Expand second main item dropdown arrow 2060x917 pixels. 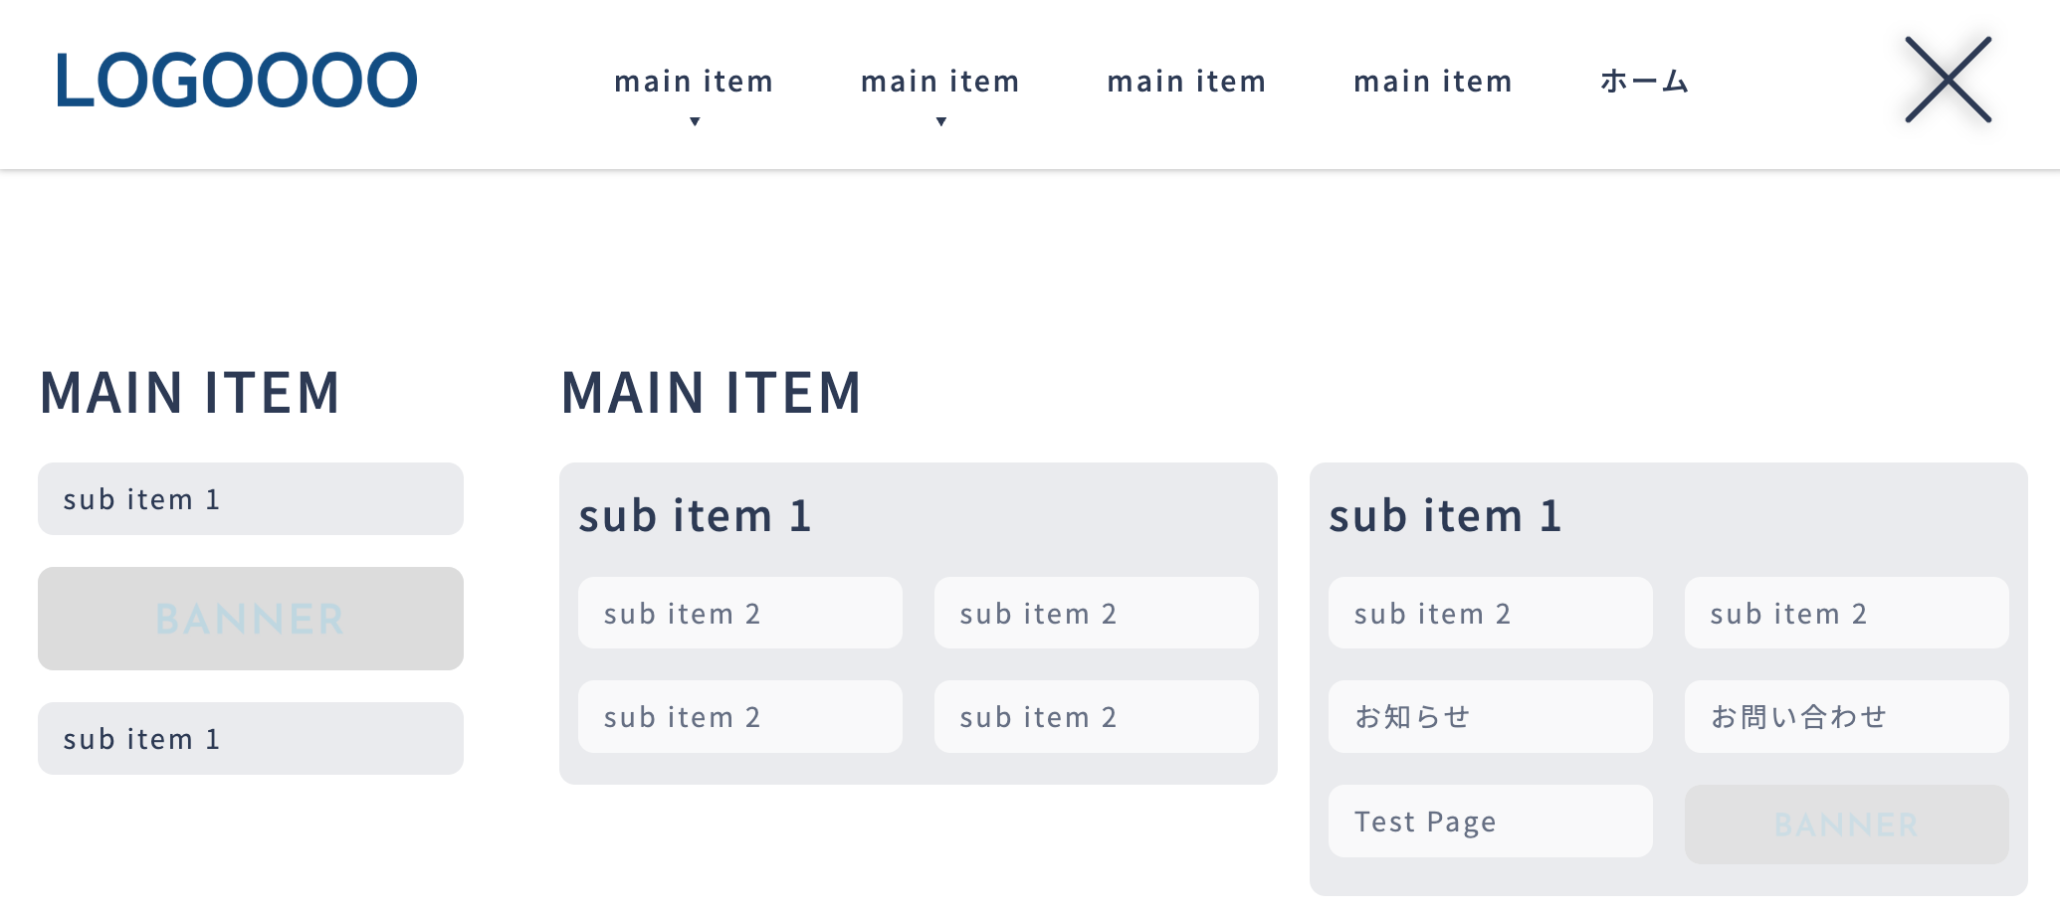coord(940,121)
